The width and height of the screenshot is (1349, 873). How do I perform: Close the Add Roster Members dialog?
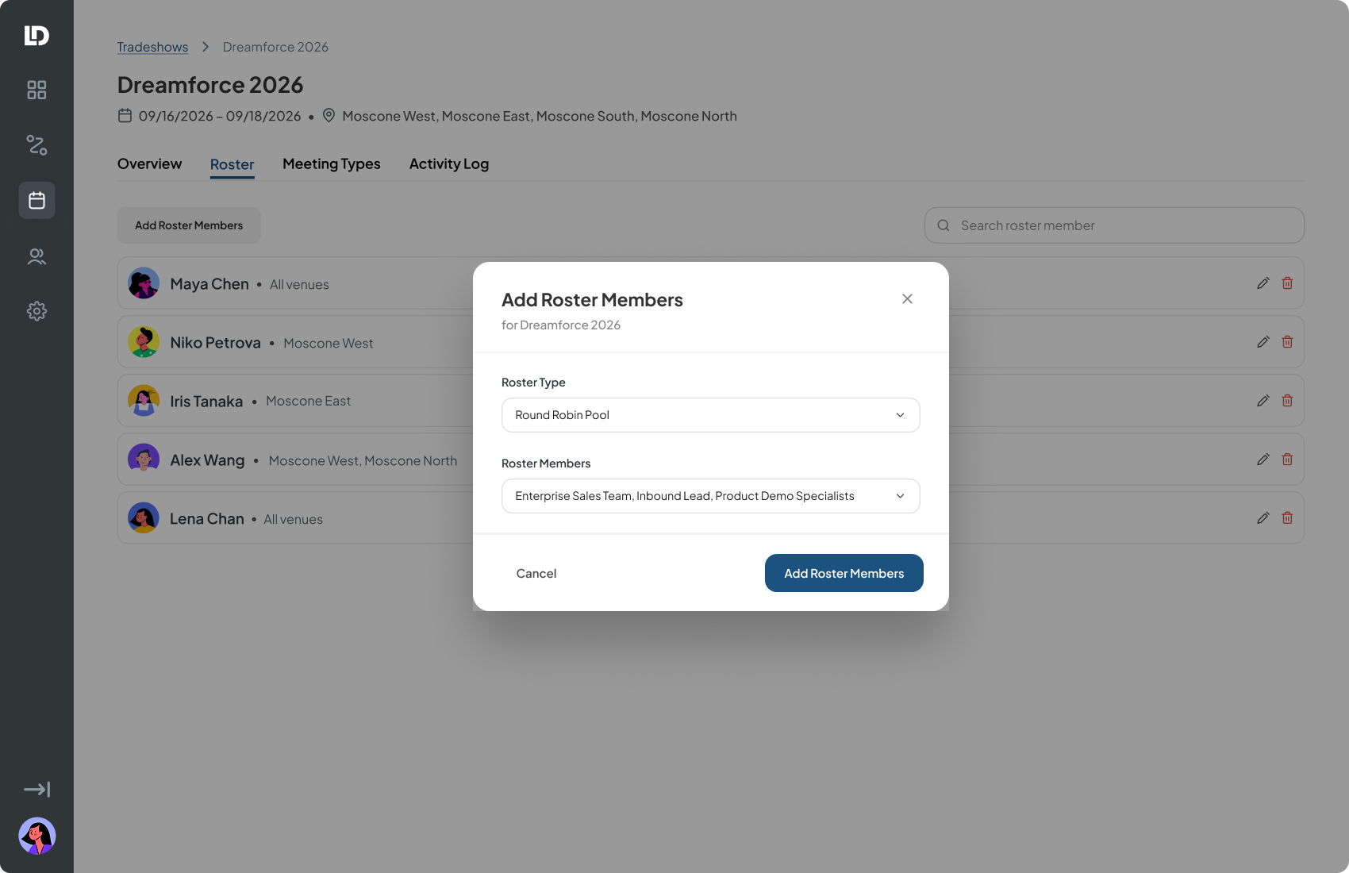click(x=907, y=298)
